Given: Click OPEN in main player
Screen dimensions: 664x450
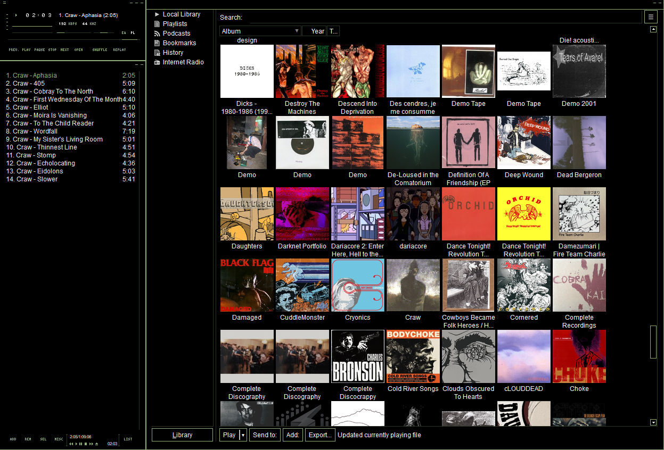Looking at the screenshot, I should (78, 50).
